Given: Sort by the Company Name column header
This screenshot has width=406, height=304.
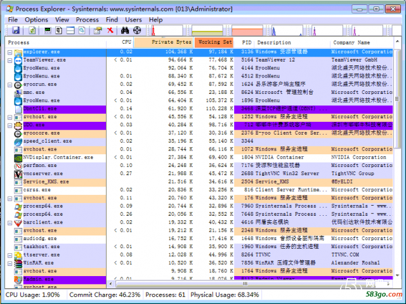Looking at the screenshot, I should point(362,43).
